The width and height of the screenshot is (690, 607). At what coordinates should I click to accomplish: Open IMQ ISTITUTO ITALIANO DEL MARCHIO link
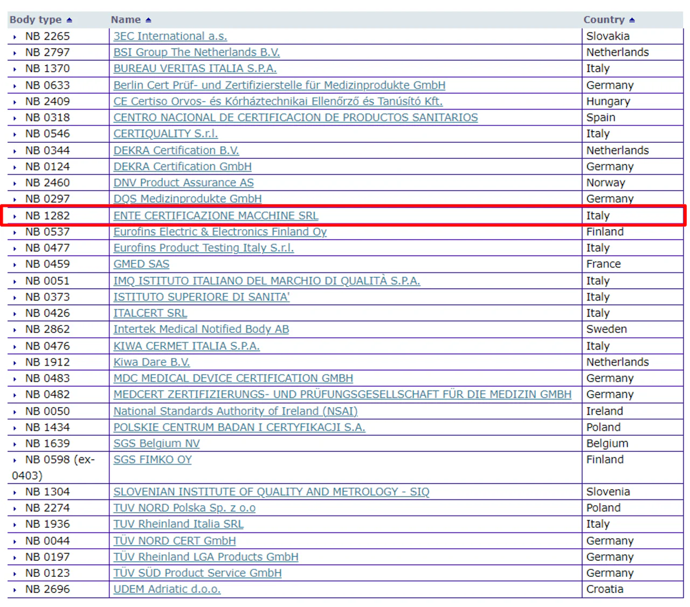click(267, 281)
